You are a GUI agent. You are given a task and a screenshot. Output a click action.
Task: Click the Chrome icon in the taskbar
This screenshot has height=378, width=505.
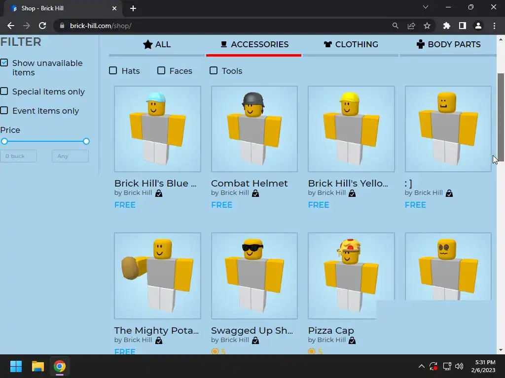59,366
